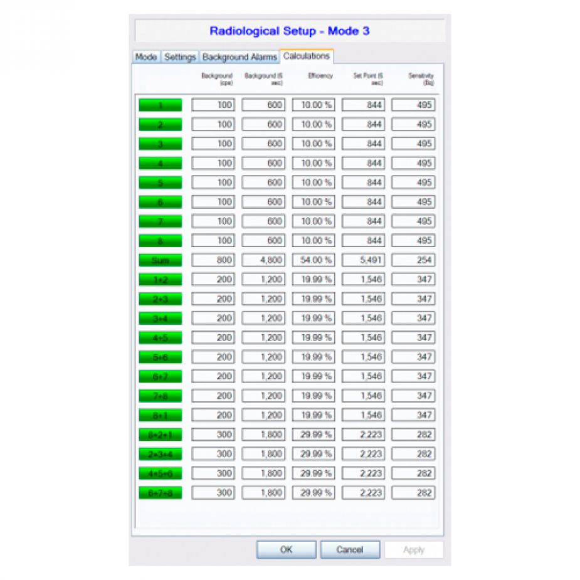Viewport: 580px width, 580px height.
Task: Switch to the Mode tab
Action: click(x=146, y=57)
